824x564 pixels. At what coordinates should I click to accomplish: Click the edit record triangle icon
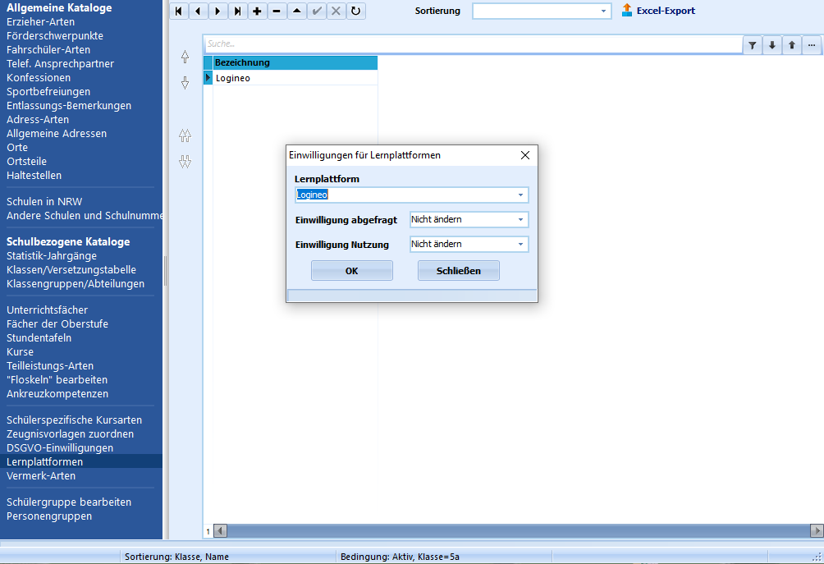click(x=297, y=11)
